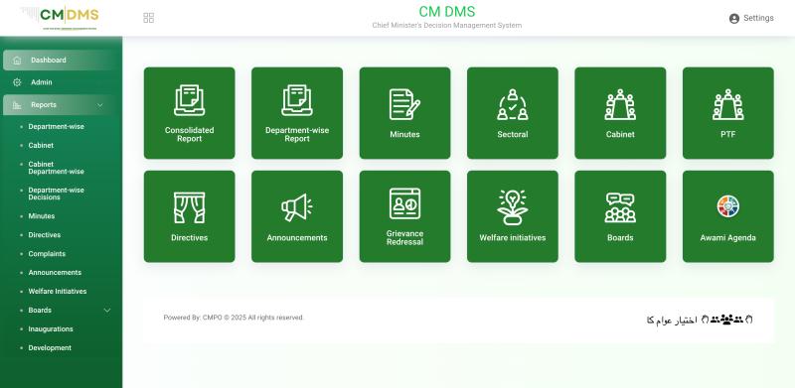Click the PTF tile label
The image size is (795, 388).
tap(728, 134)
